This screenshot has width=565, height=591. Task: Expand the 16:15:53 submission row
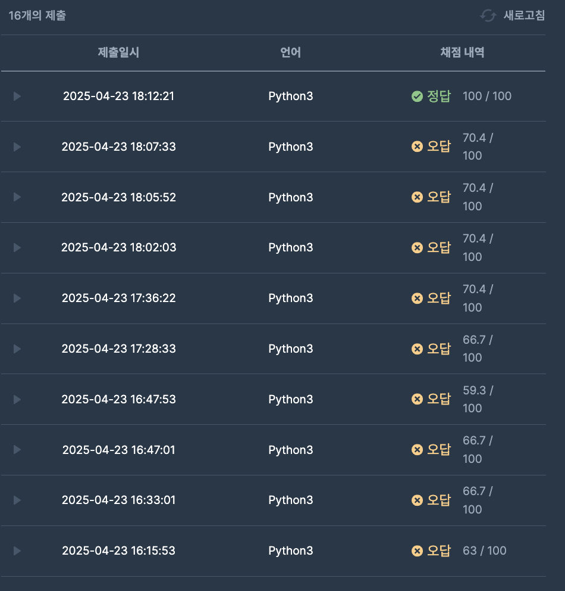[17, 550]
